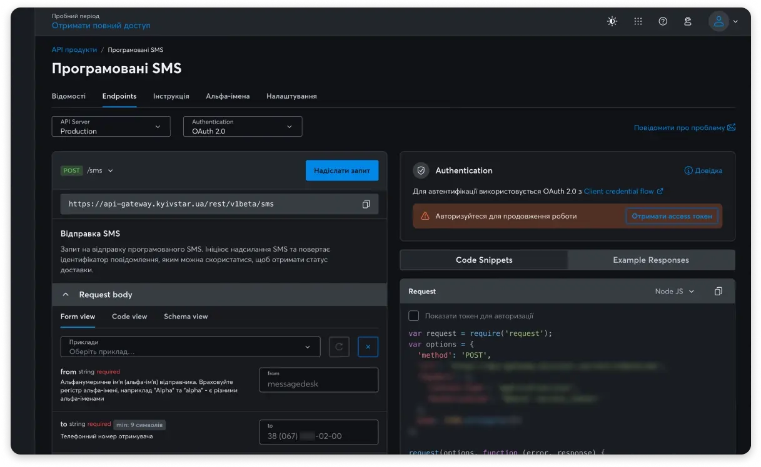Open the support agent icon in header
This screenshot has width=761, height=467.
(x=688, y=21)
